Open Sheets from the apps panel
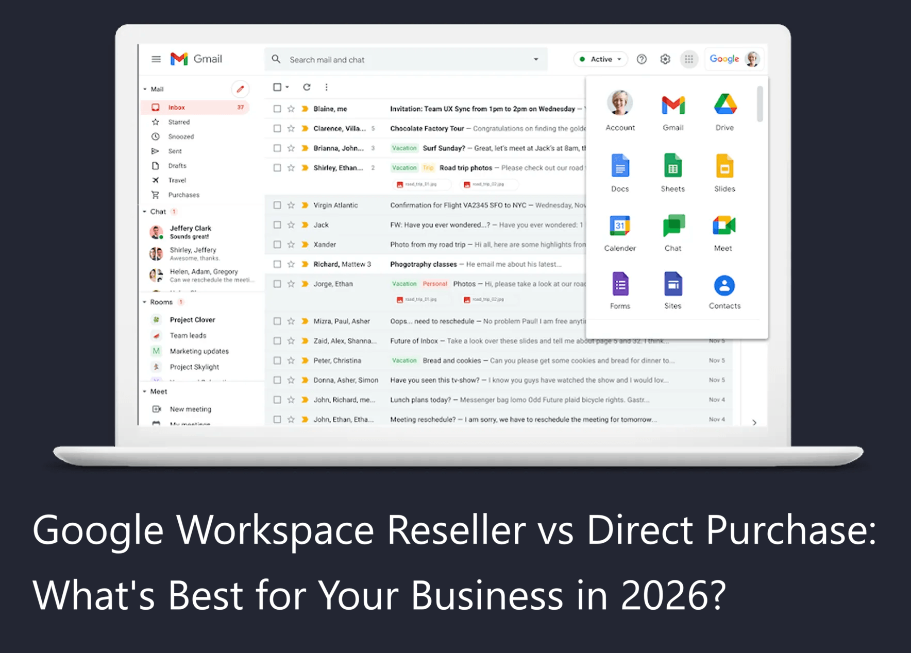 point(673,173)
